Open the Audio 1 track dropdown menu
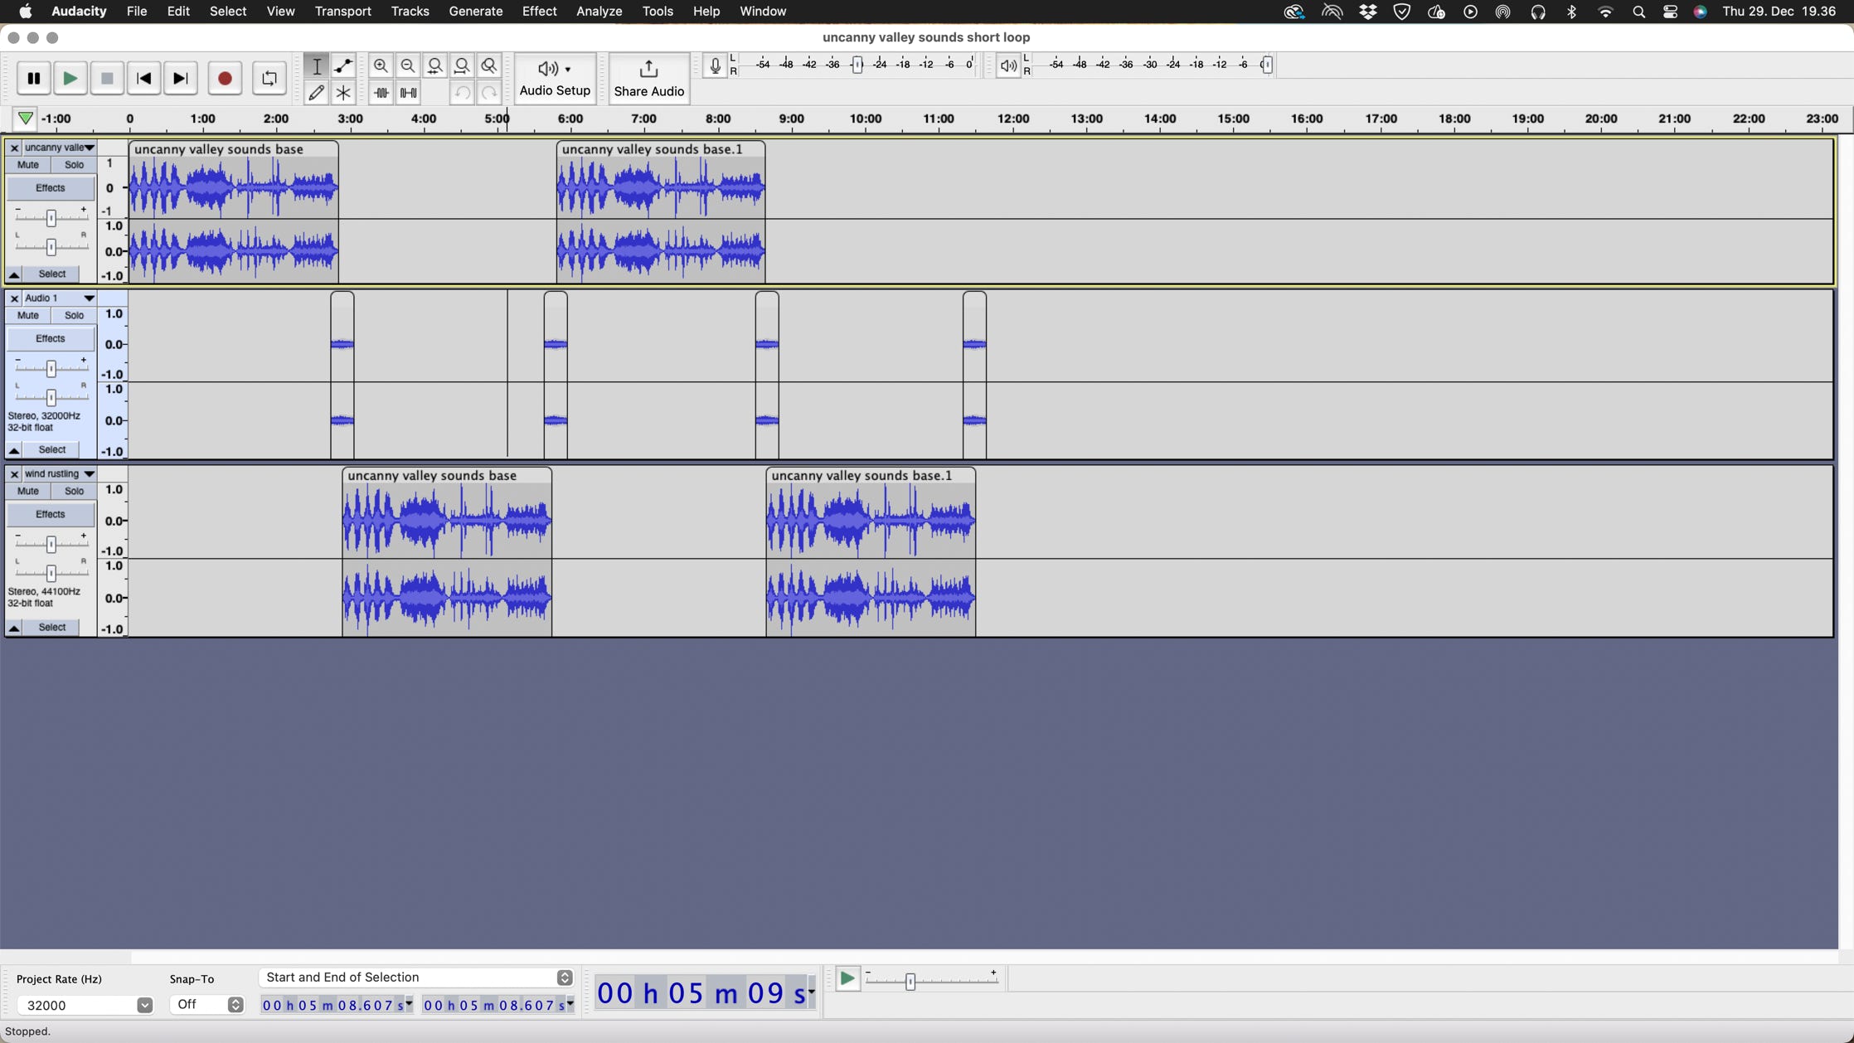The height and width of the screenshot is (1043, 1854). click(x=89, y=298)
